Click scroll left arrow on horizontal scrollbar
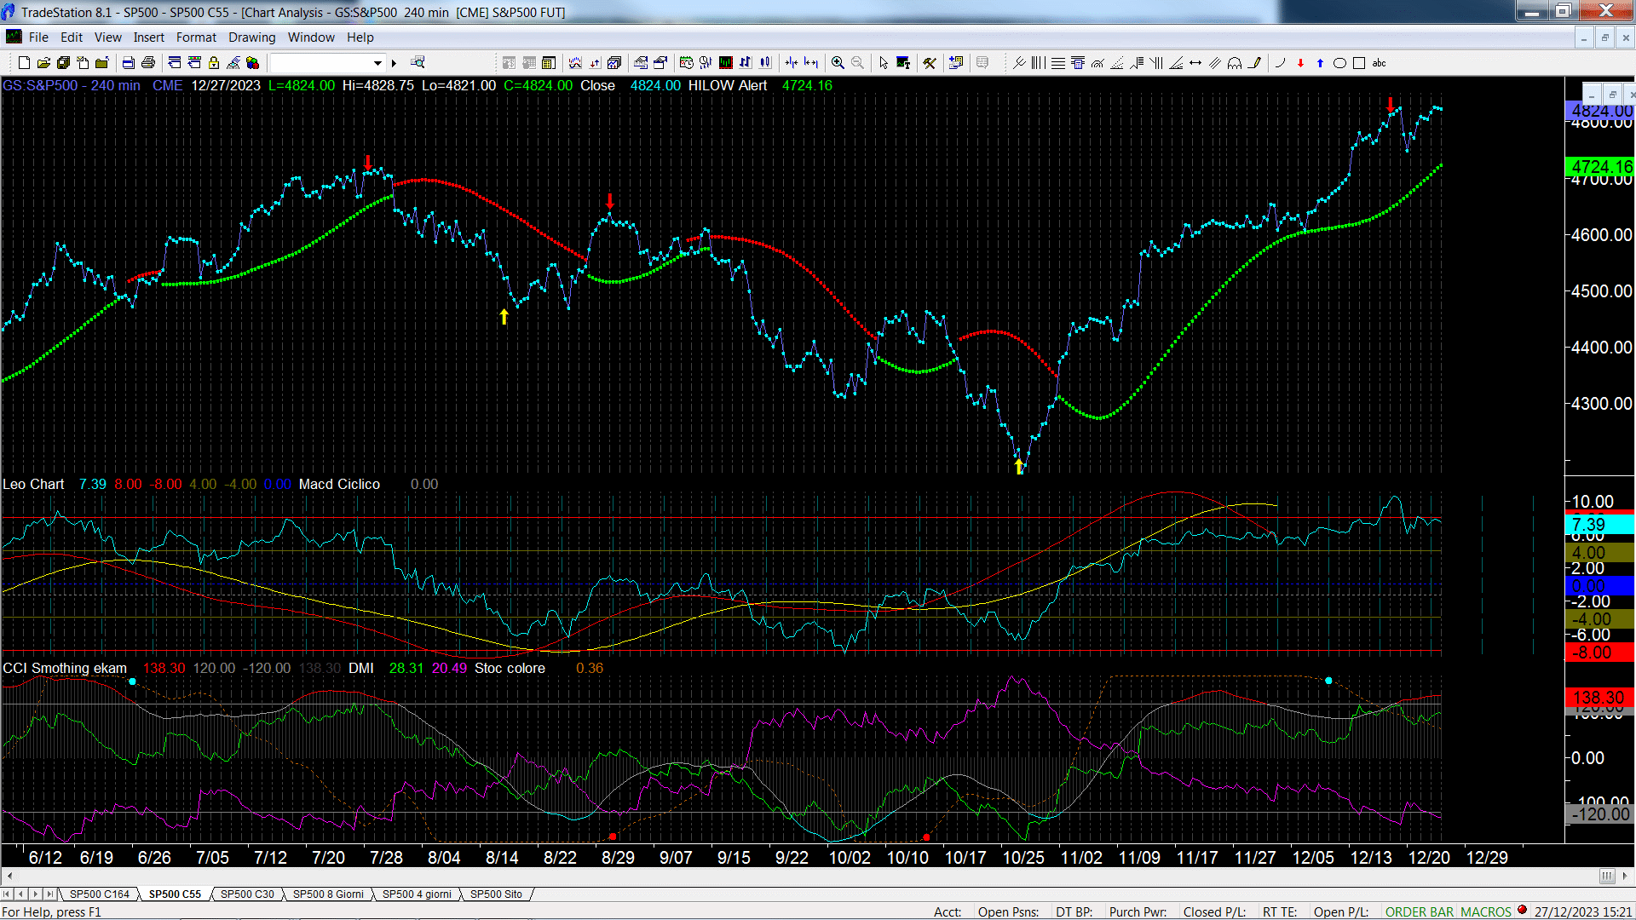This screenshot has height=920, width=1636. 9,876
